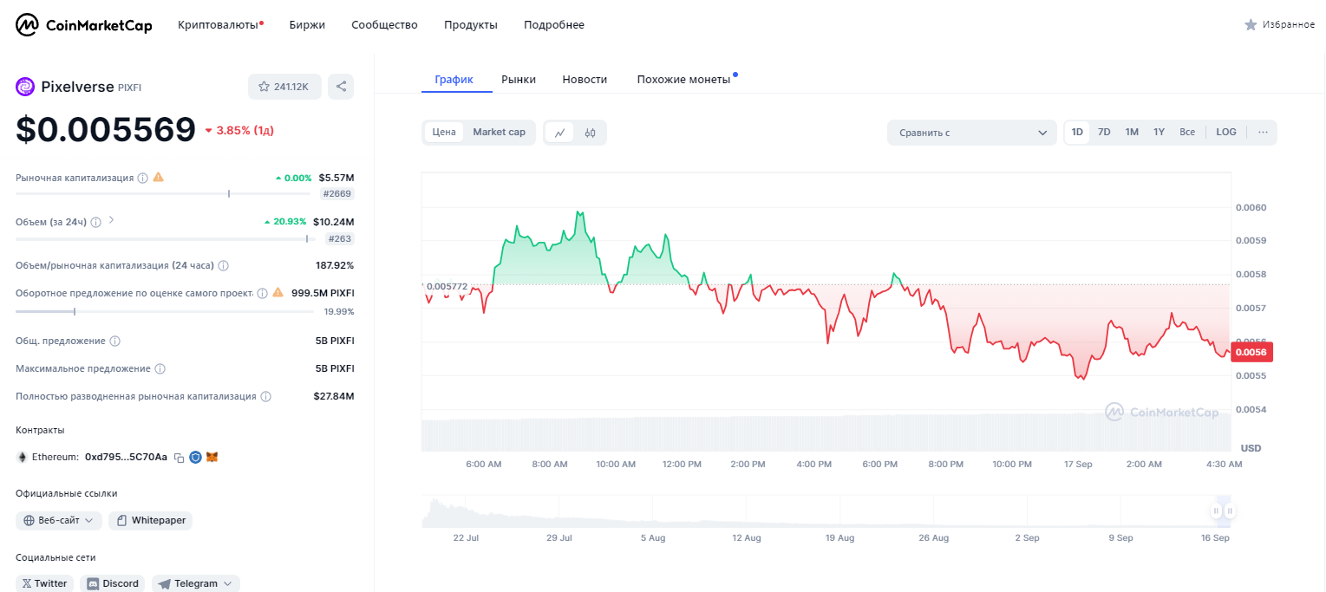
Task: Enable LOG scale on chart
Action: 1226,133
